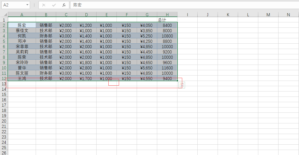Click the cell containing 宋玲玲
Viewport: 299px width, 155px height.
[22, 62]
